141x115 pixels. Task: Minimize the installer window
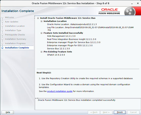click(x=132, y=4)
